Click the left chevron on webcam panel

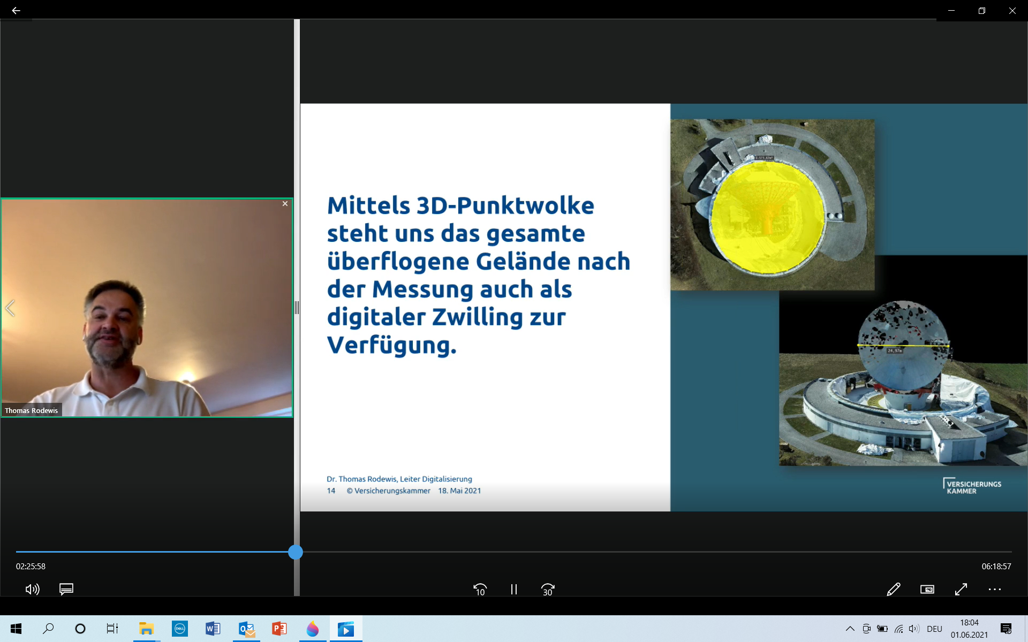pyautogui.click(x=10, y=308)
